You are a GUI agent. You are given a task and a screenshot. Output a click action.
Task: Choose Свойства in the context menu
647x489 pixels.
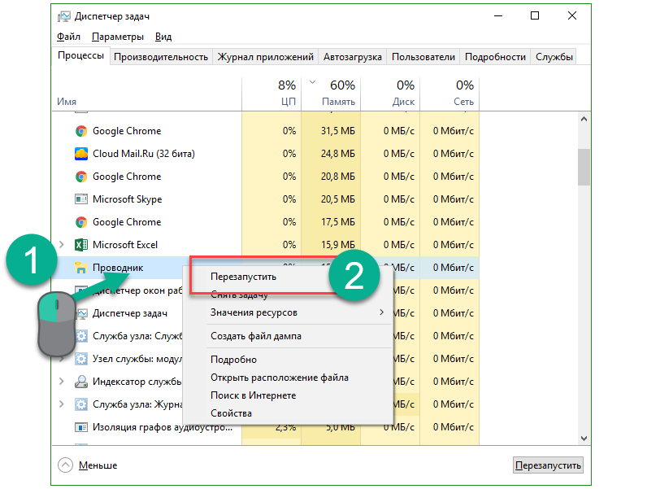pos(287,413)
